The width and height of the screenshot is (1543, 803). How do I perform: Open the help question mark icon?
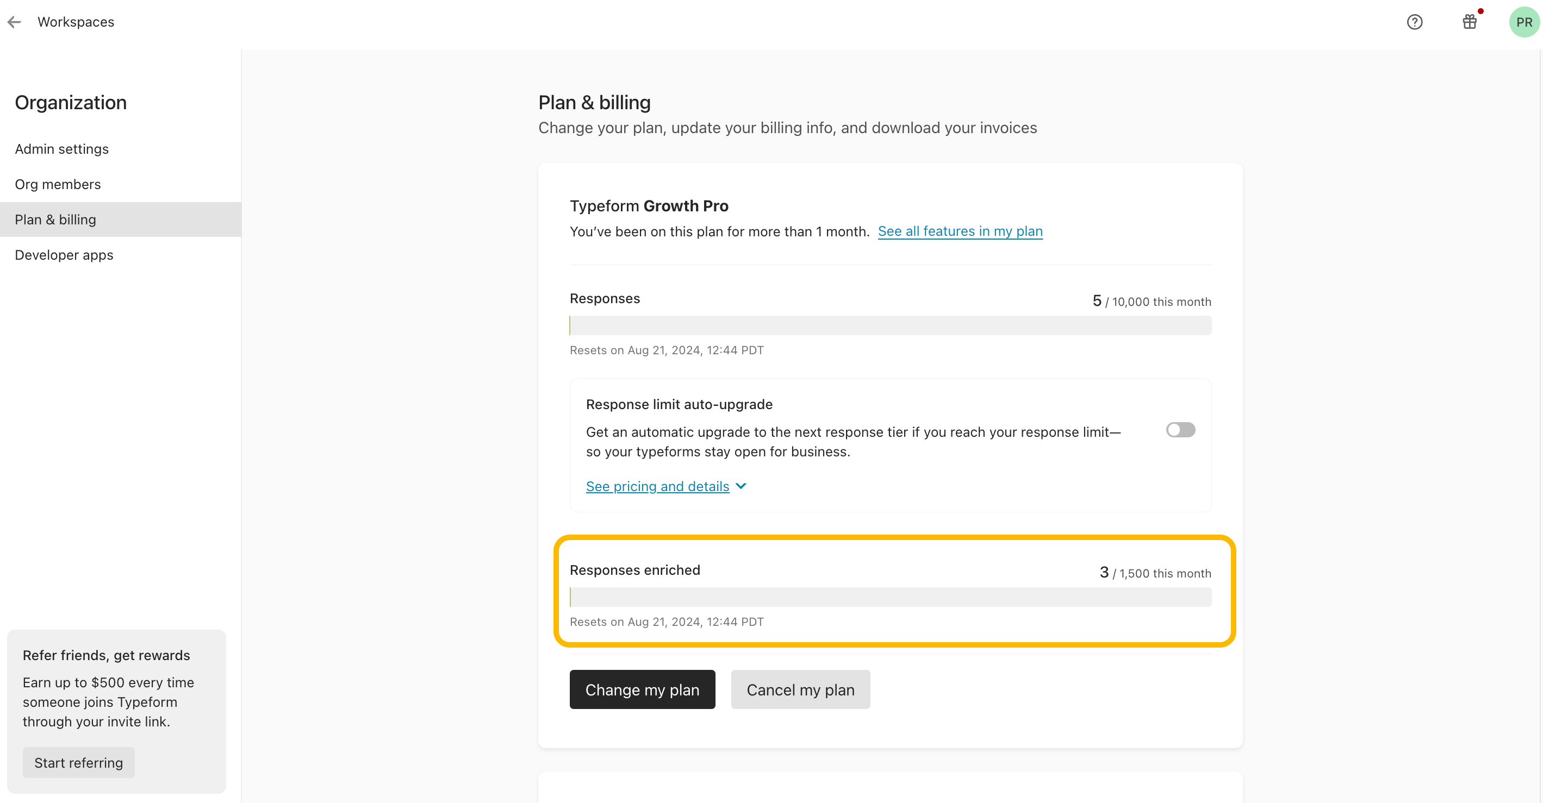click(x=1414, y=22)
